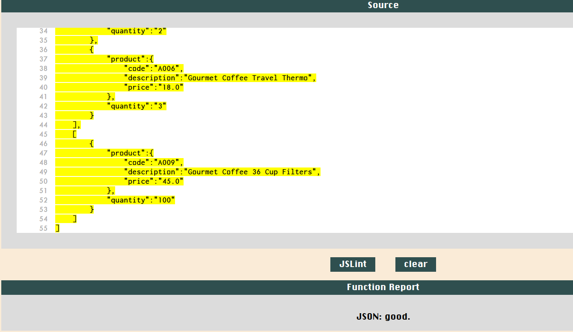Screen dimensions: 573x332
Task: Click line 52 with "quantity":"100"
Action: [141, 200]
